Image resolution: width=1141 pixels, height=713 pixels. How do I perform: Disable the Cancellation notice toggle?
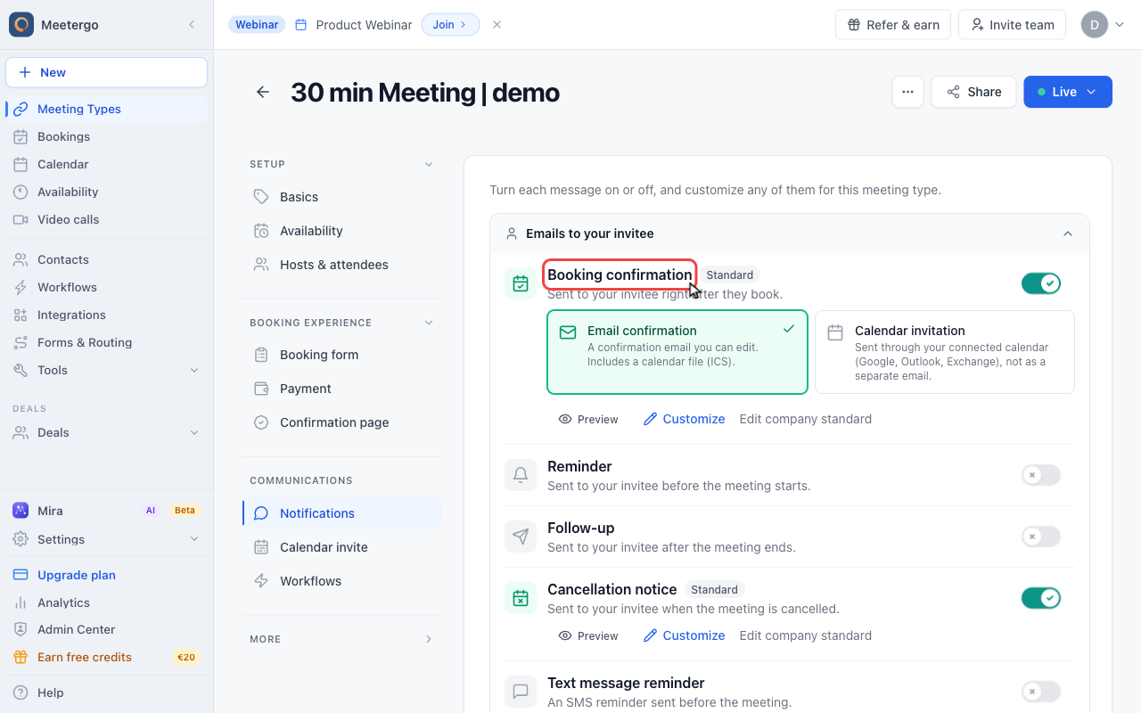pyautogui.click(x=1041, y=598)
